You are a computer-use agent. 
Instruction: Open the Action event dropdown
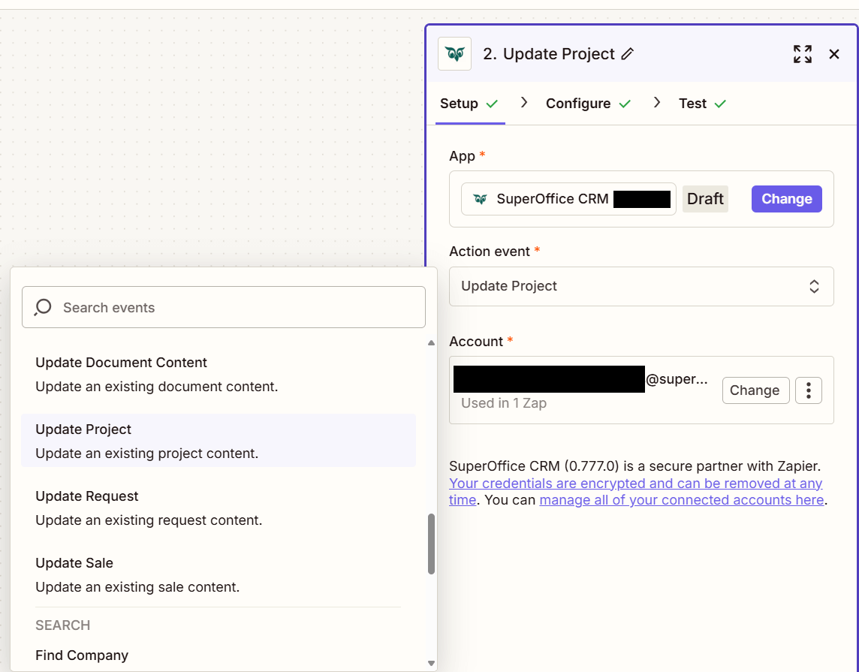641,286
